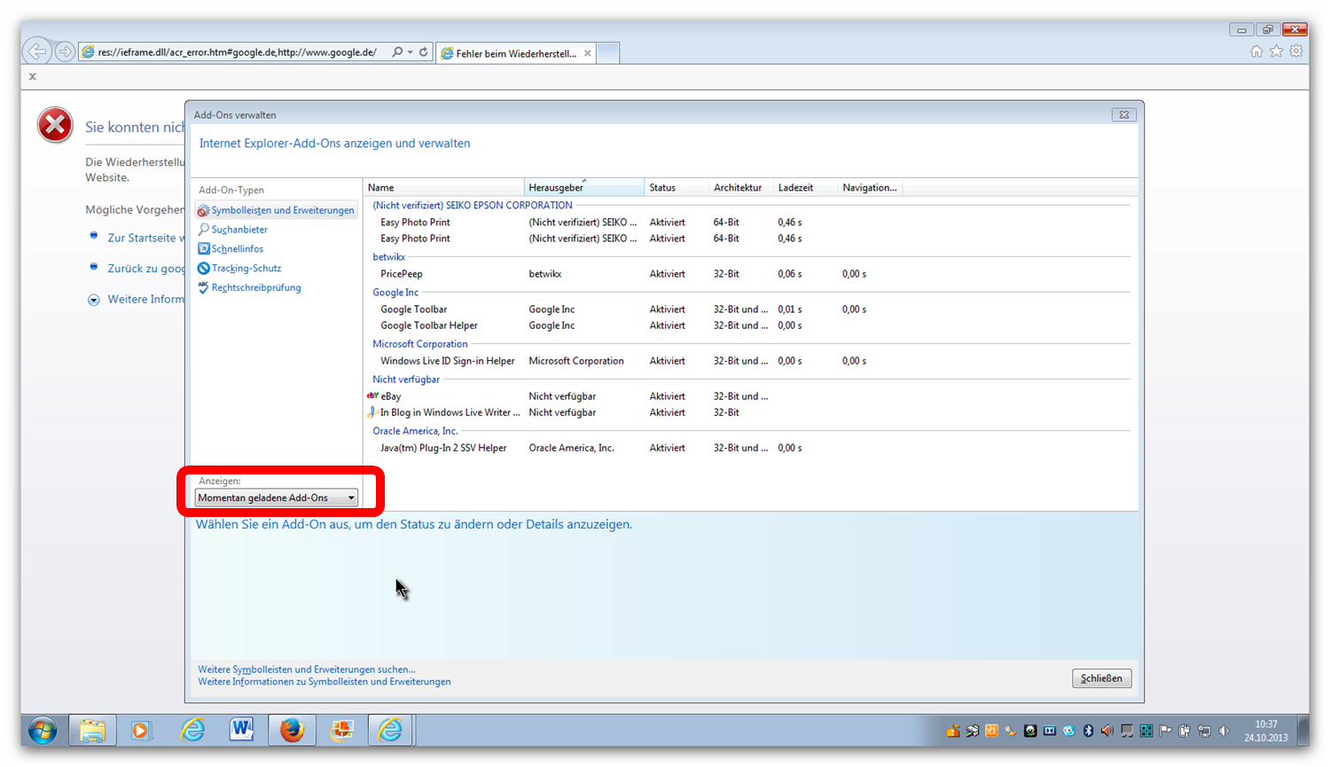Open the Action Center flag tray icon
1330x767 pixels.
pos(1165,731)
